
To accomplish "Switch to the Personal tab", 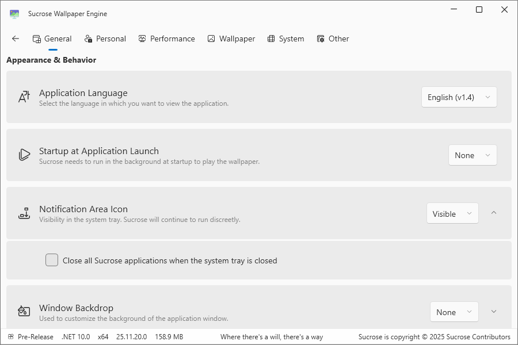I will (105, 39).
